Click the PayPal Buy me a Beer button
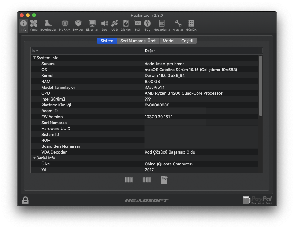This screenshot has height=229, width=294. click(x=257, y=200)
